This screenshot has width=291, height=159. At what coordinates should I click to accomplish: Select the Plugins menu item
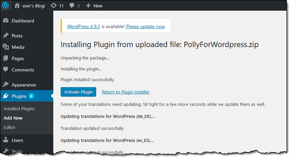pos(27,96)
